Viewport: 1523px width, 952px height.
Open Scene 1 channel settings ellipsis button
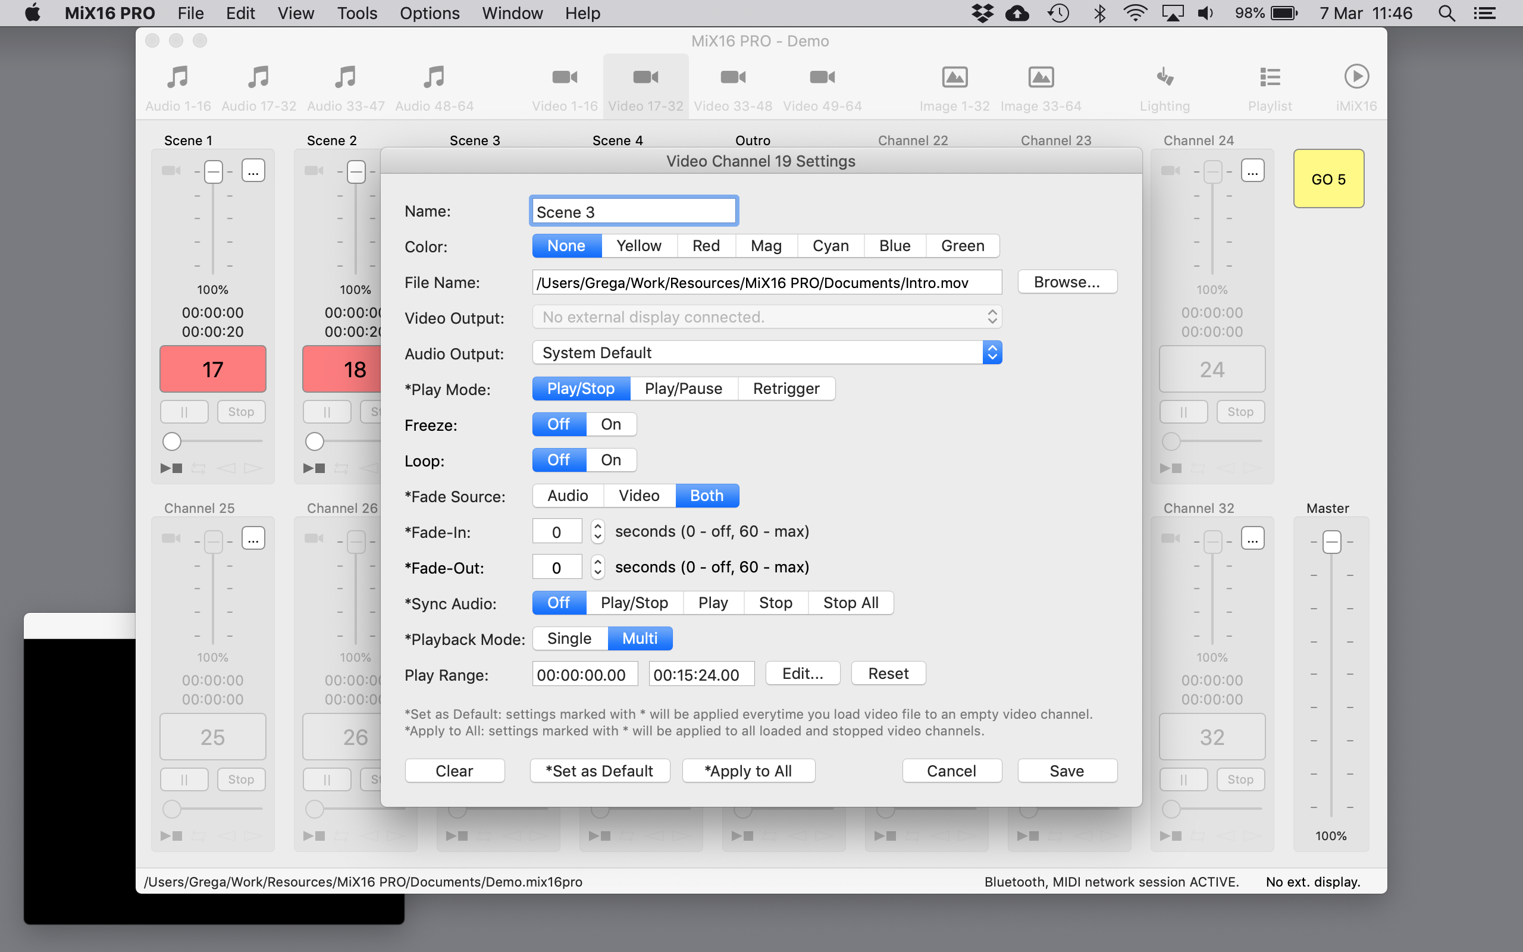253,171
